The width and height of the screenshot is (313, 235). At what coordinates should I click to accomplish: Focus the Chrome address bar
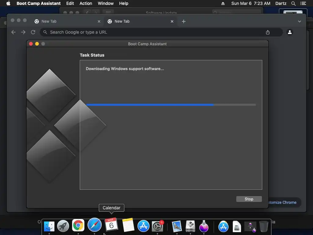click(x=161, y=32)
